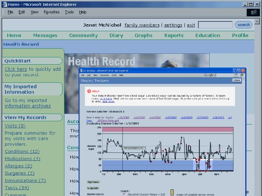Select the 1/8/2003 date link
Viewport: 262px width, 196px height.
(x=218, y=118)
